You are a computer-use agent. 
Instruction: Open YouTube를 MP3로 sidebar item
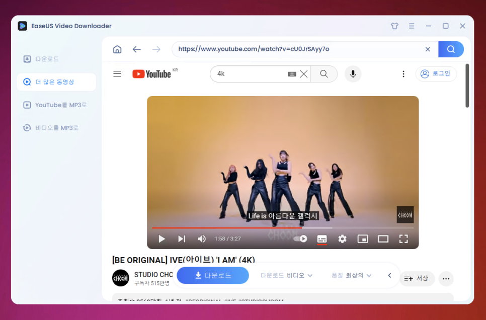pos(56,105)
